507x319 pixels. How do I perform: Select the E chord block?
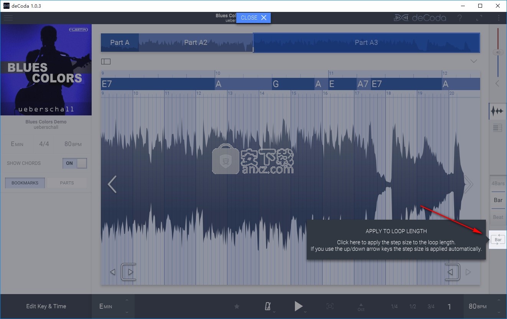342,84
